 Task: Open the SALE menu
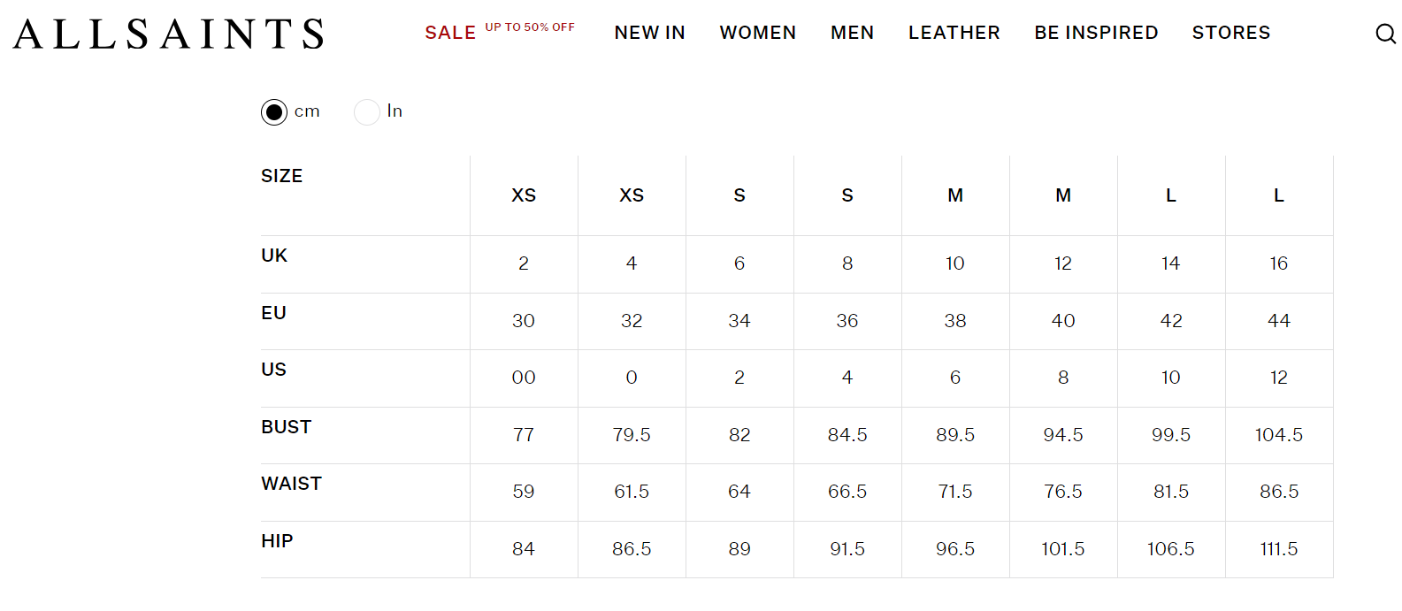tap(450, 33)
